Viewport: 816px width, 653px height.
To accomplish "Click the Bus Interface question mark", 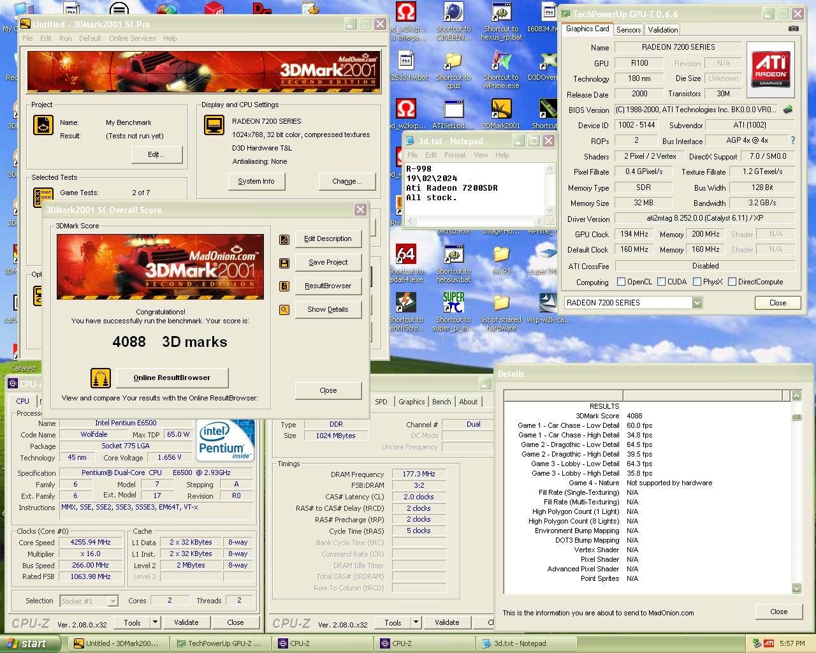I will (793, 140).
